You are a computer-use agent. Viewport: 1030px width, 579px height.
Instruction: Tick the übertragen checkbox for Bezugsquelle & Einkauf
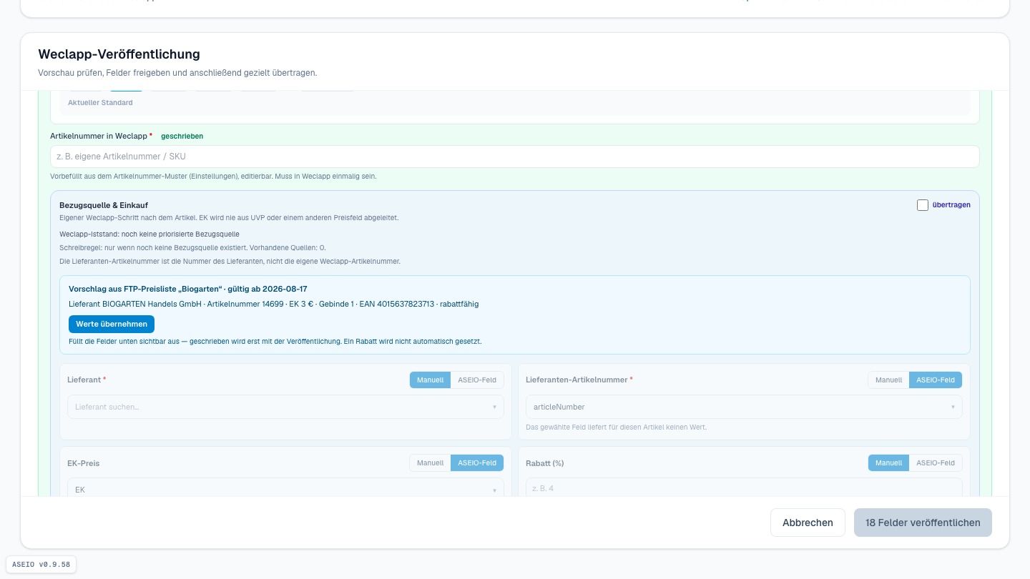coord(923,205)
